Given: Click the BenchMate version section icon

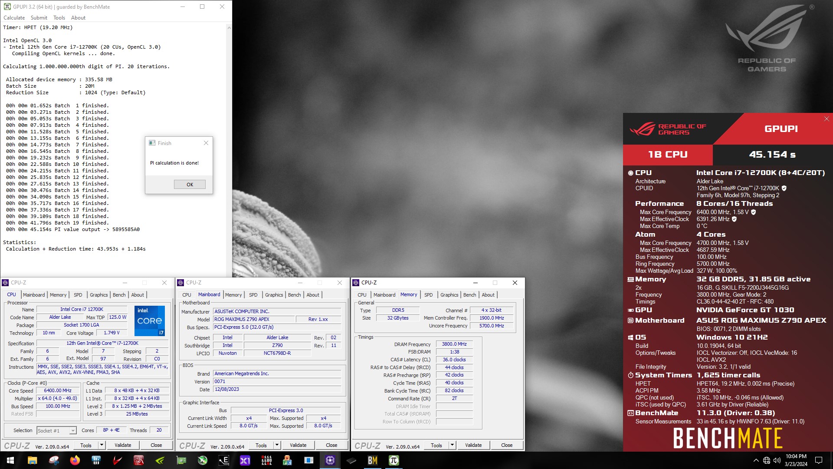Looking at the screenshot, I should [x=630, y=413].
